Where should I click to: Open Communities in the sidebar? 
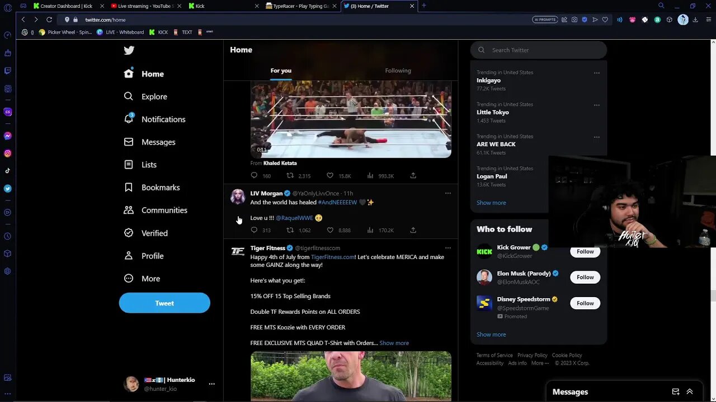click(x=156, y=210)
